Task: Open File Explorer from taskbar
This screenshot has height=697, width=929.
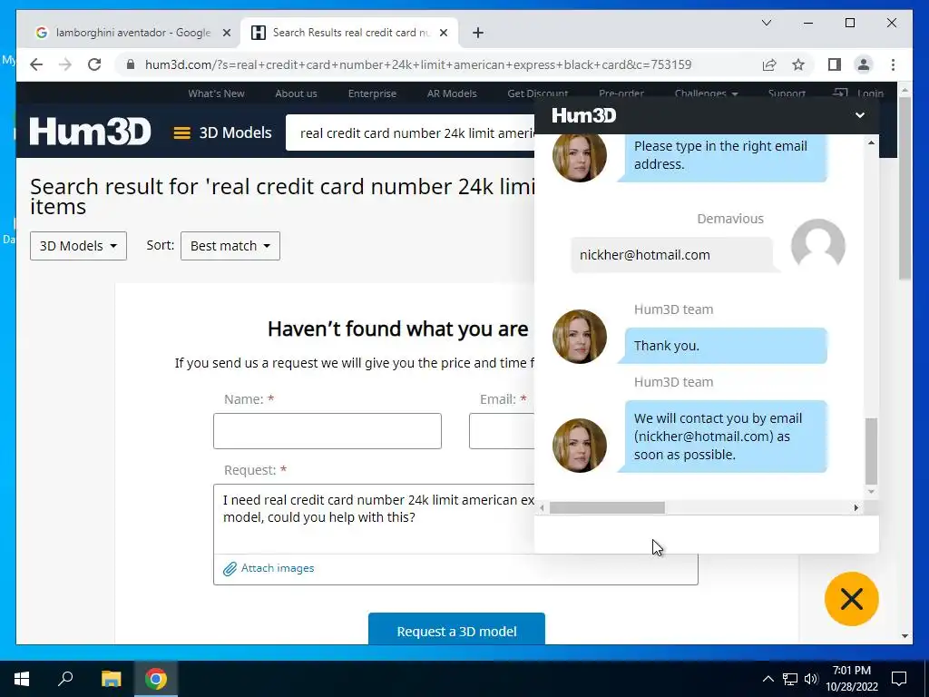Action: tap(111, 679)
